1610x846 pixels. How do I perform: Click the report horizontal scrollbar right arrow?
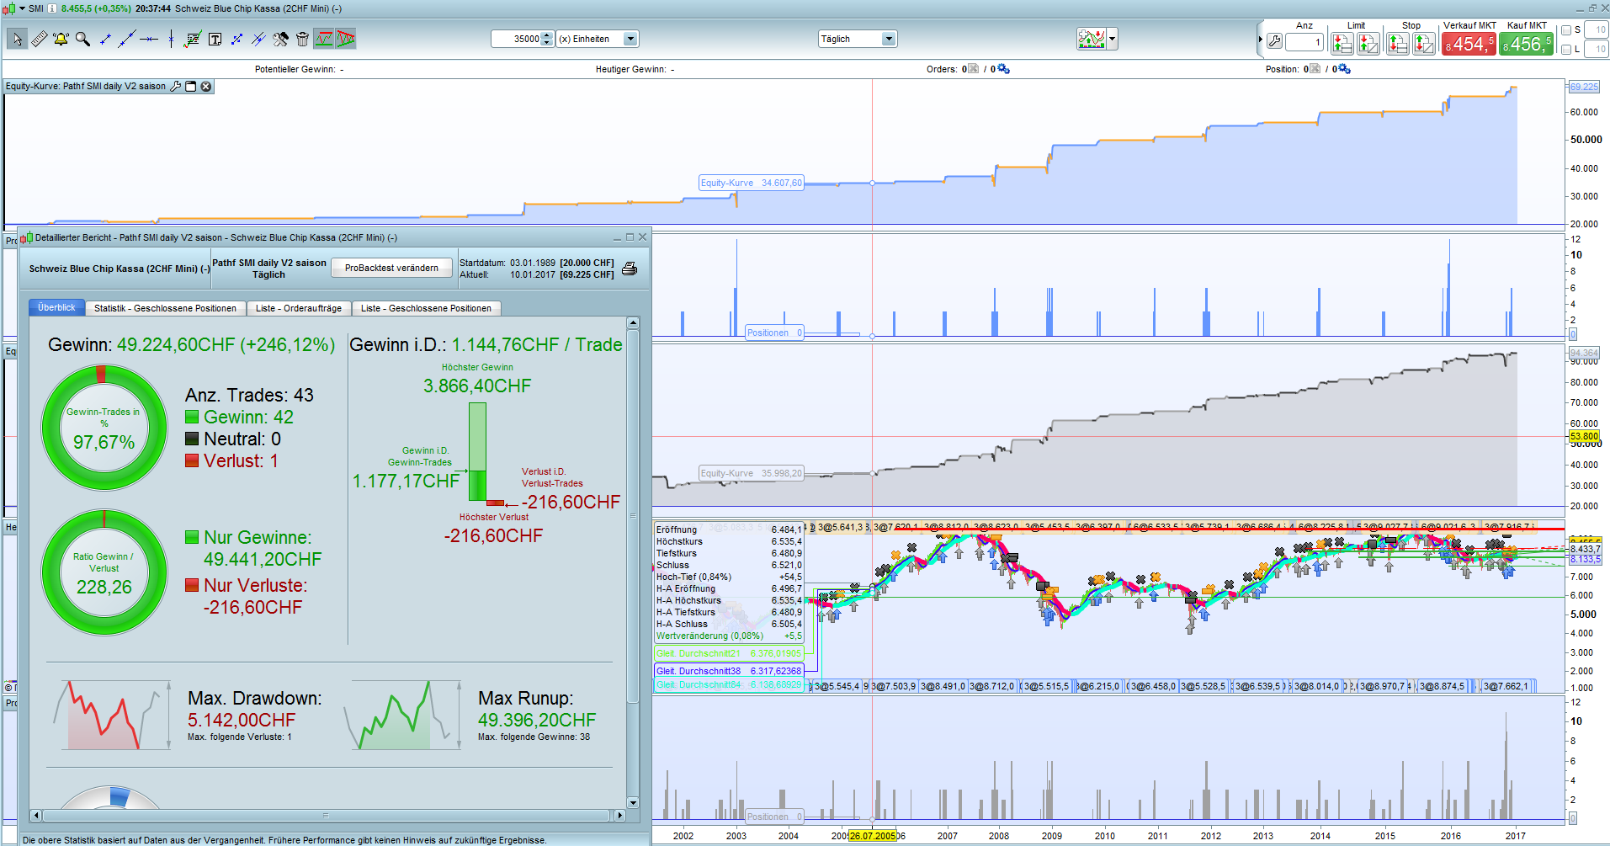(x=620, y=815)
